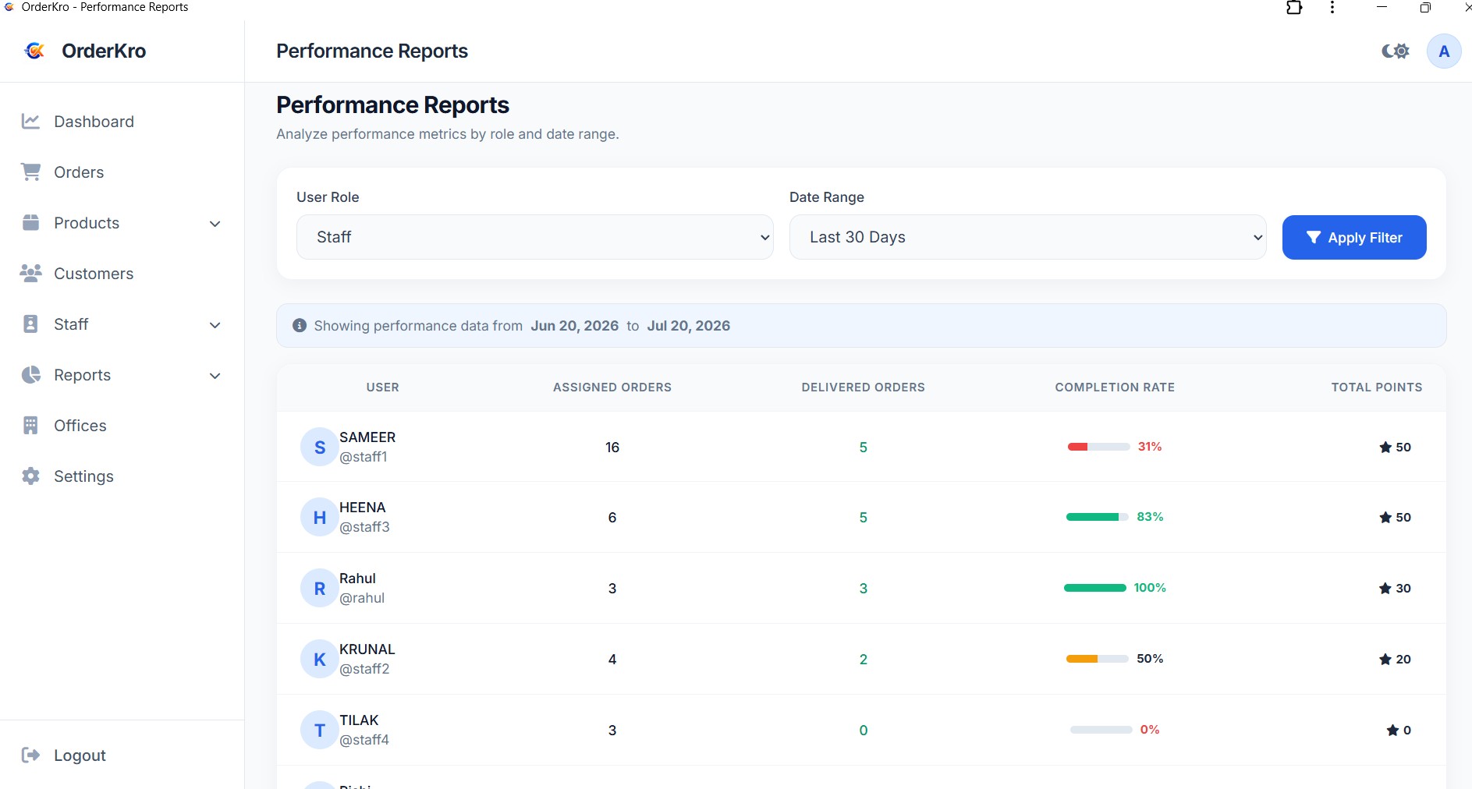Click the username @staff3
This screenshot has width=1472, height=789.
point(364,527)
